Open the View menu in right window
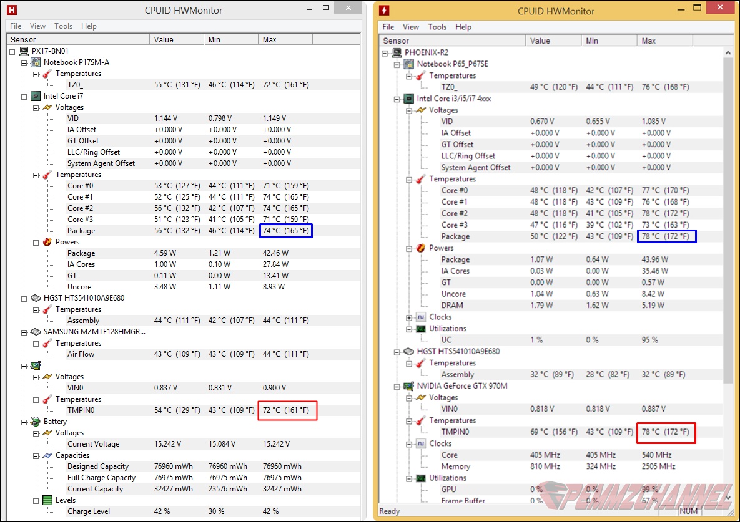Screen dimensions: 740x522 click(x=411, y=27)
